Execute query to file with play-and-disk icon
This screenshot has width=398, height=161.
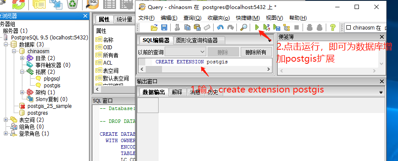point(277,27)
